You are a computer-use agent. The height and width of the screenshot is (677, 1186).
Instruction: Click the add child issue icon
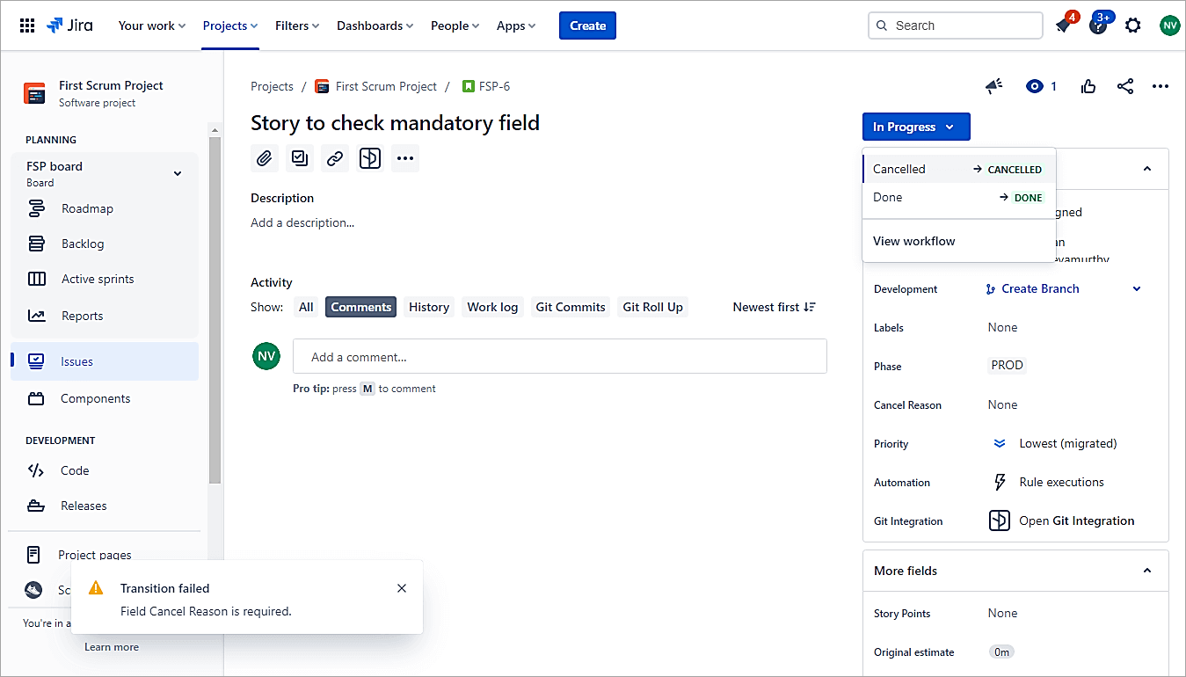pos(300,158)
